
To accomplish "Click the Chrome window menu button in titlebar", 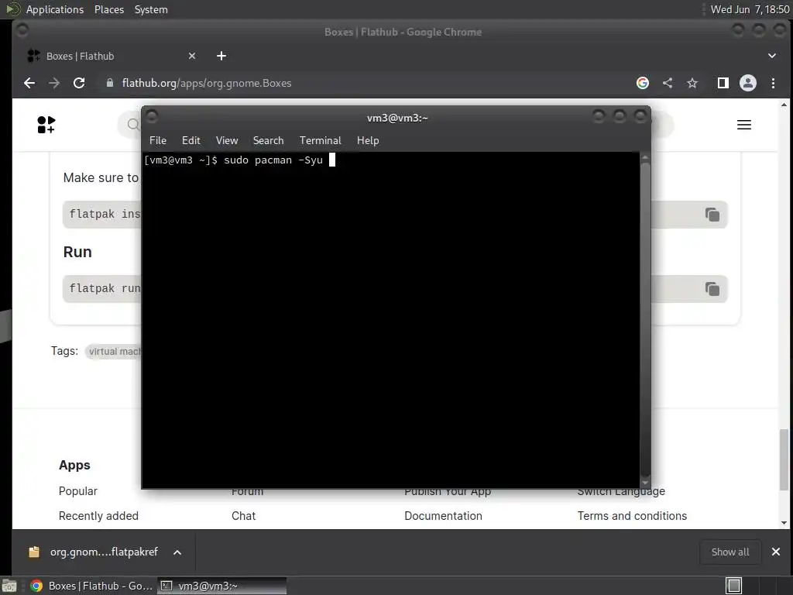I will coord(22,30).
